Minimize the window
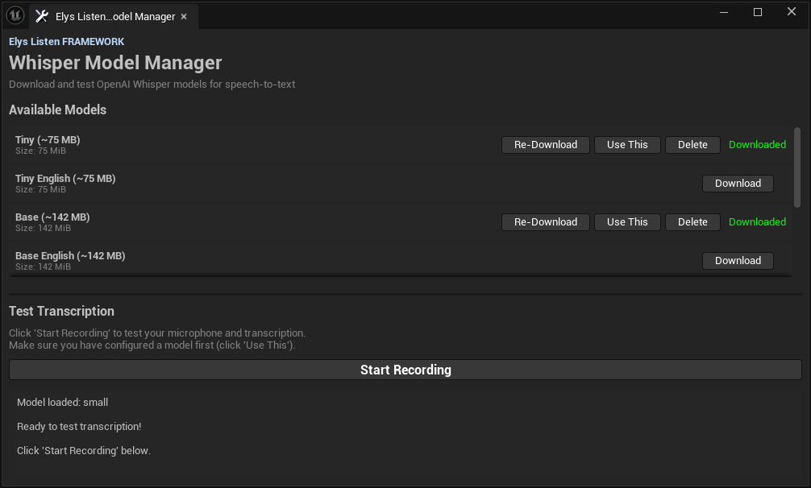Image resolution: width=811 pixels, height=488 pixels. tap(724, 12)
